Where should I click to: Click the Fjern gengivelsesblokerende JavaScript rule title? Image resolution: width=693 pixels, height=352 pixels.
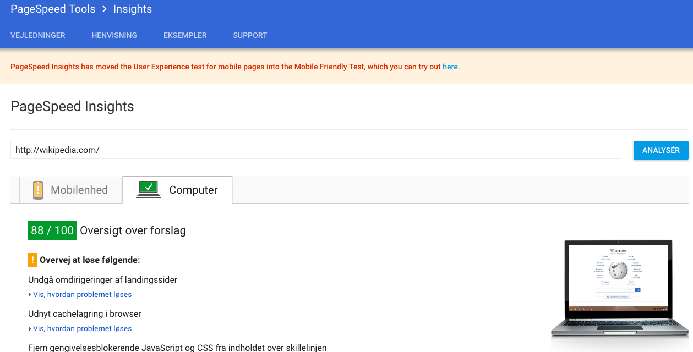click(177, 348)
